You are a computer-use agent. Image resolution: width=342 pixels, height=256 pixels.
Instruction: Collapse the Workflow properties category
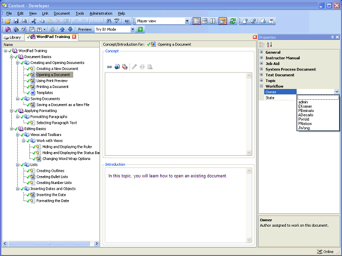(x=261, y=86)
